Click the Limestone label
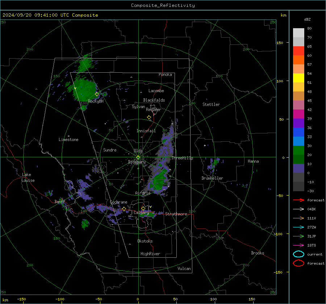Viewport: 326px width, 304px height. (x=68, y=140)
